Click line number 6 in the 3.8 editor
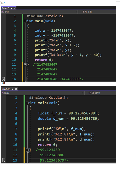This screenshot has width=120, height=169. [x=16, y=124]
